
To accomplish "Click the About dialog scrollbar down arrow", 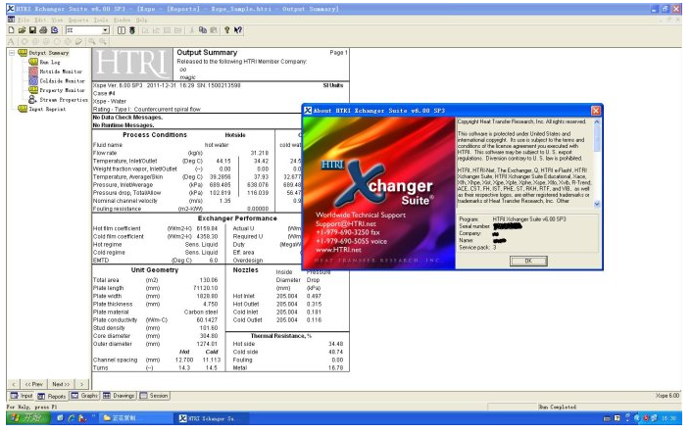I will [x=597, y=204].
